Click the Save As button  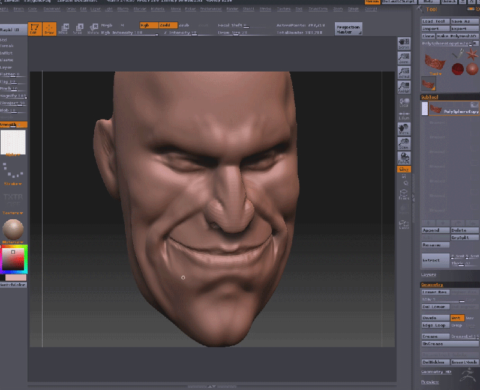(464, 21)
